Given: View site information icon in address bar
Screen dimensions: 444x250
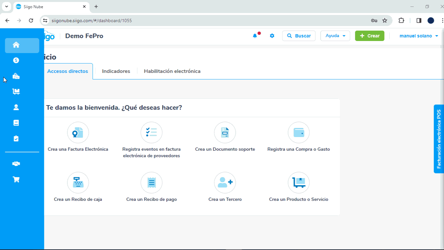Looking at the screenshot, I should (x=45, y=21).
